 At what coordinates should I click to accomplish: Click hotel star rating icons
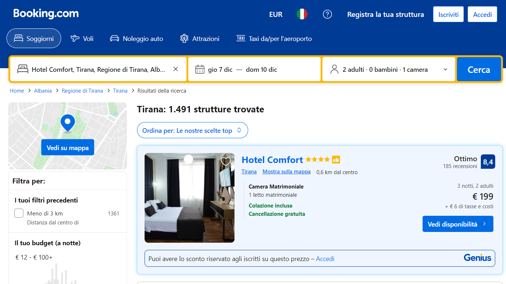coord(318,159)
